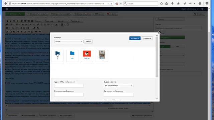
Task: Click the fullscreen icon in editor toolbar
Action: pos(68,24)
